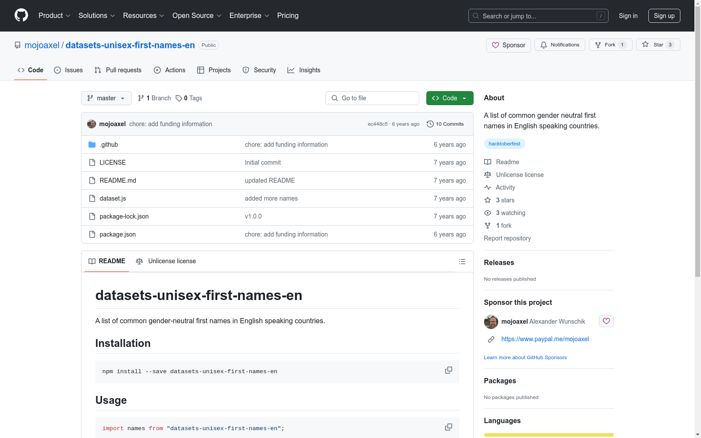Click the repository icon beside mojoaxel
Image resolution: width=701 pixels, height=438 pixels.
click(x=18, y=45)
